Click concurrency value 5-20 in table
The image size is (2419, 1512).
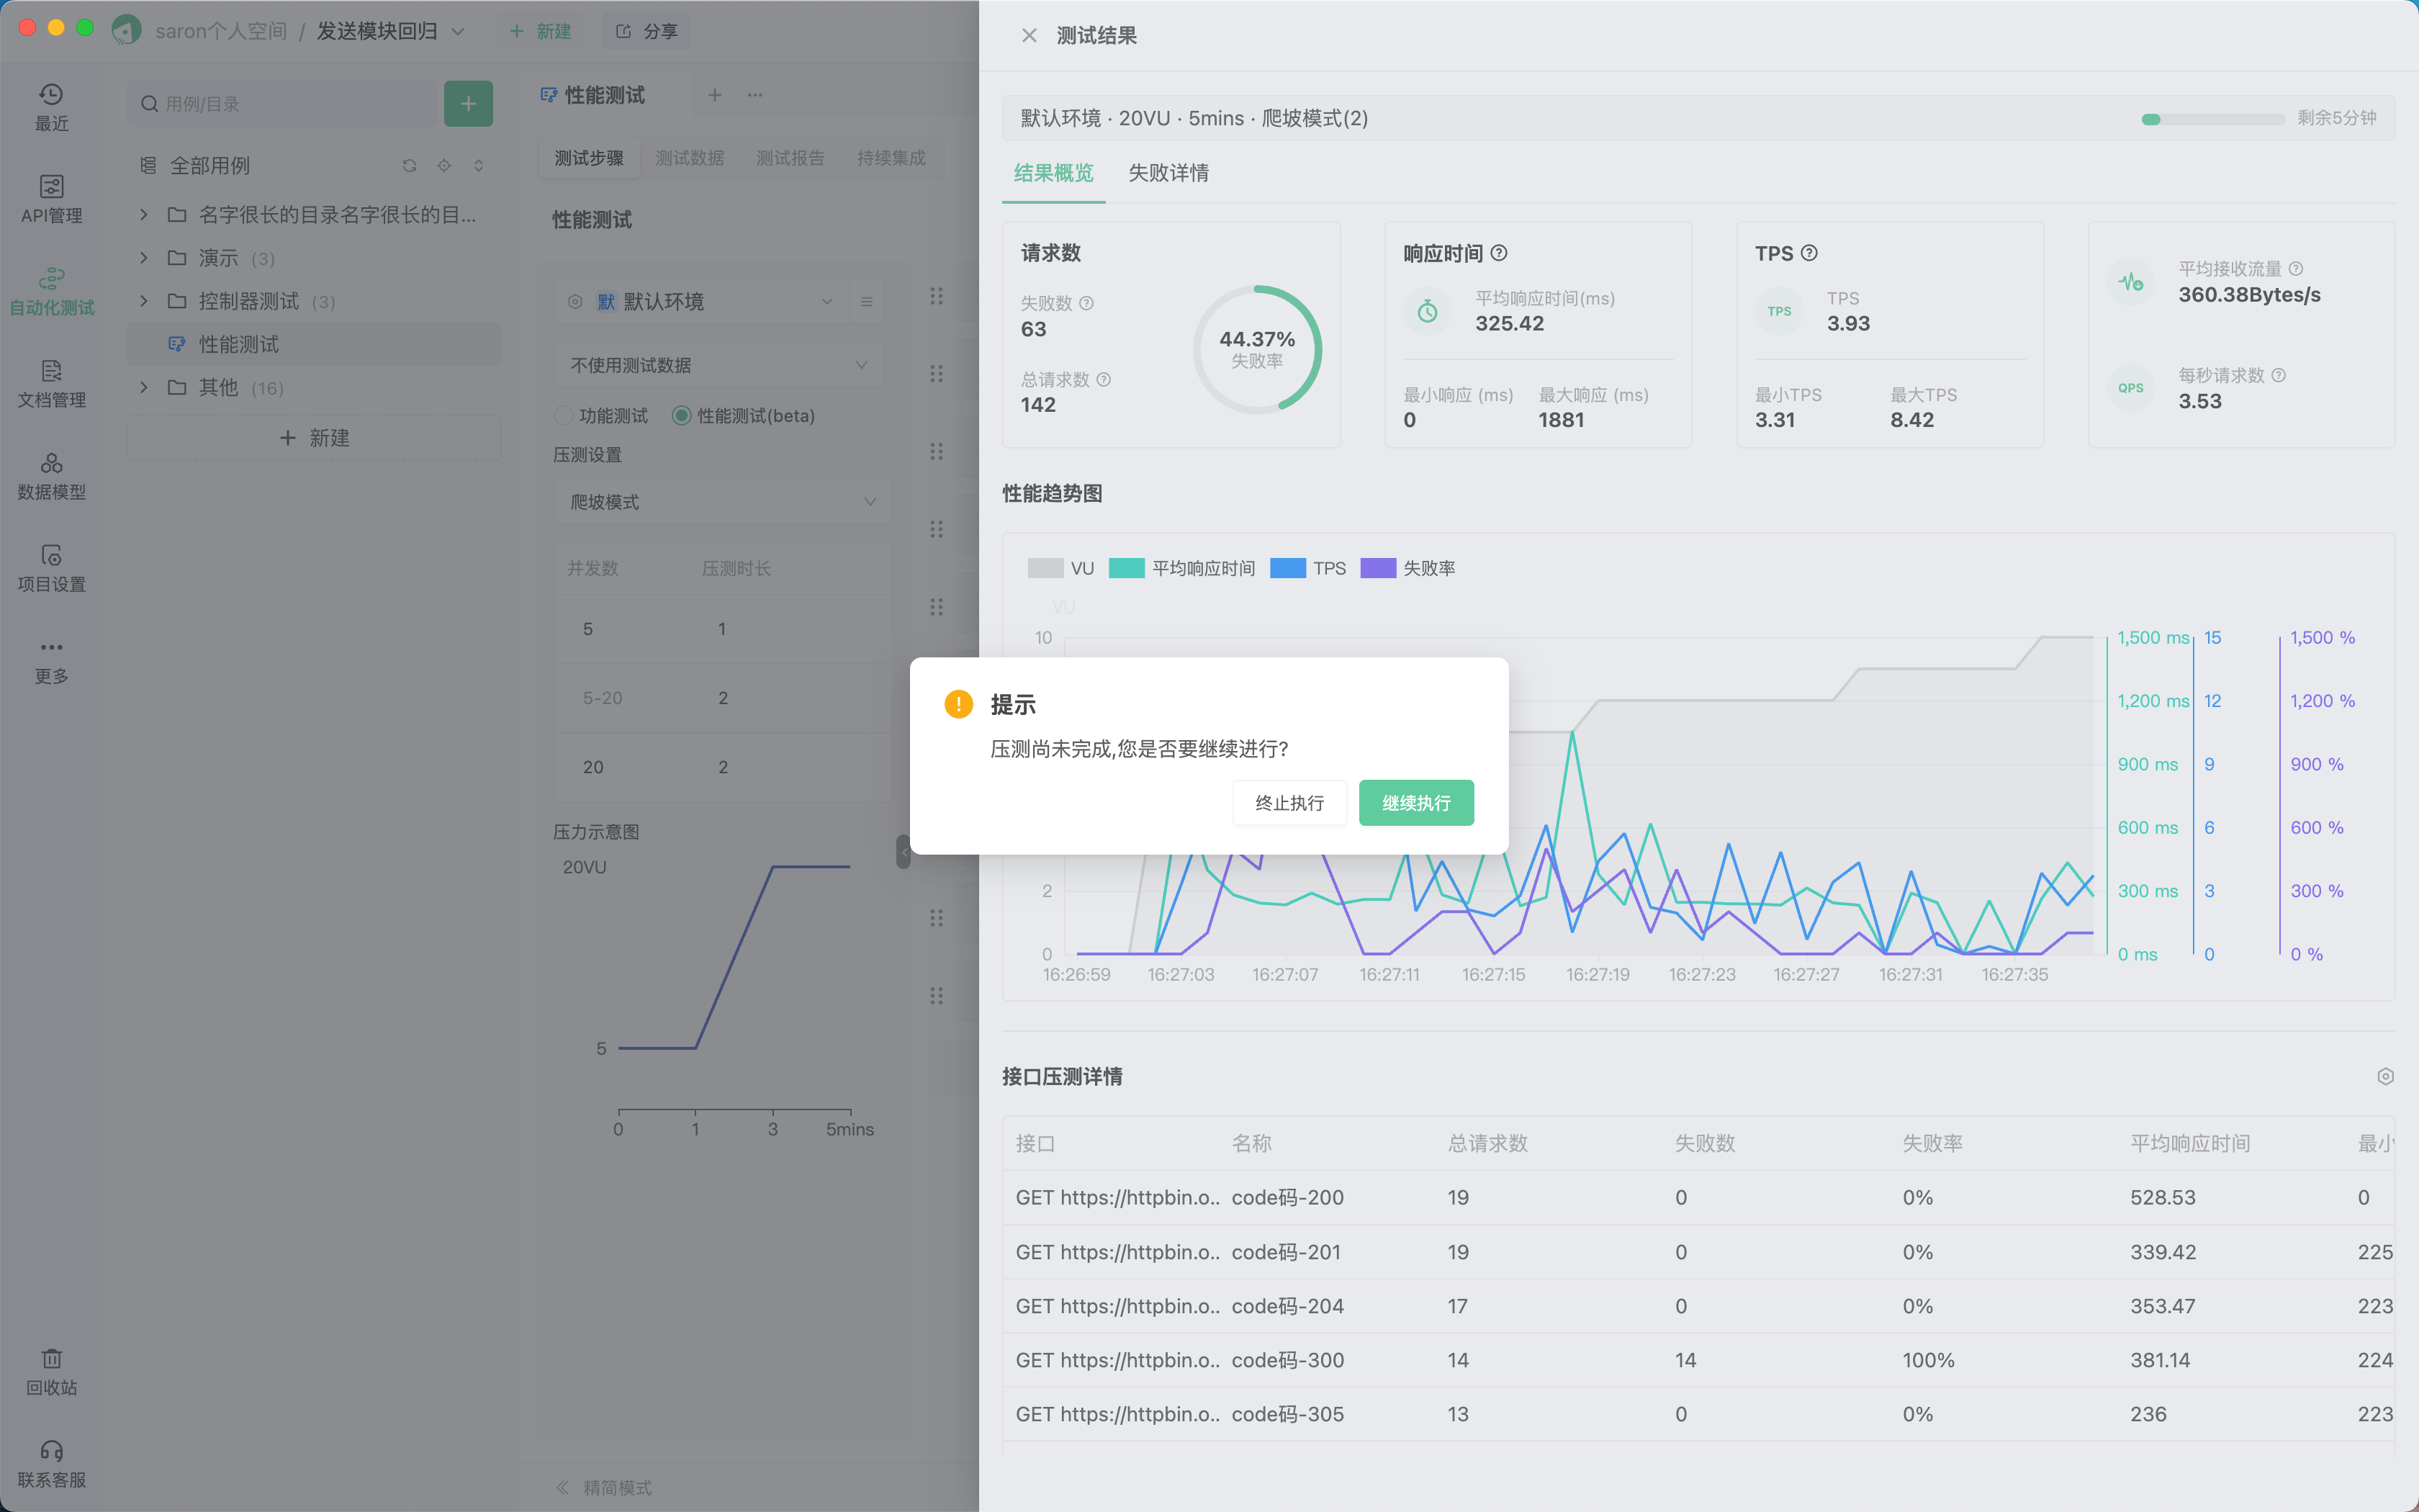603,698
